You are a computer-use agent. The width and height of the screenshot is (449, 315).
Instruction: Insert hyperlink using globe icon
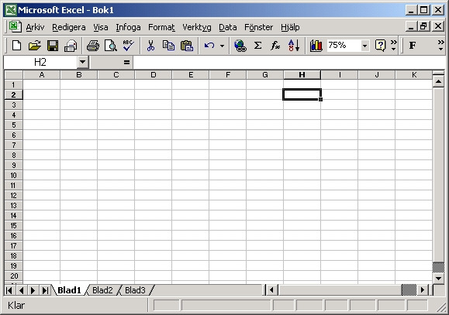(x=240, y=46)
